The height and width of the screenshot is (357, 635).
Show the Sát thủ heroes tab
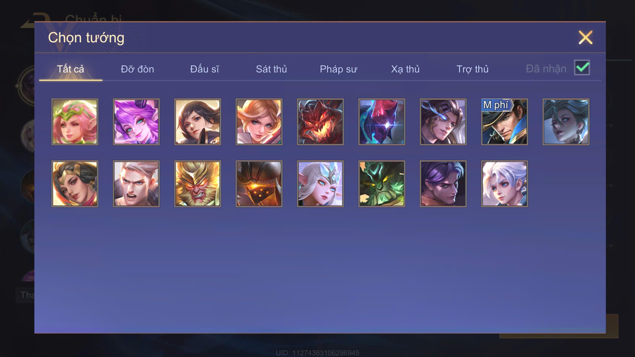271,69
